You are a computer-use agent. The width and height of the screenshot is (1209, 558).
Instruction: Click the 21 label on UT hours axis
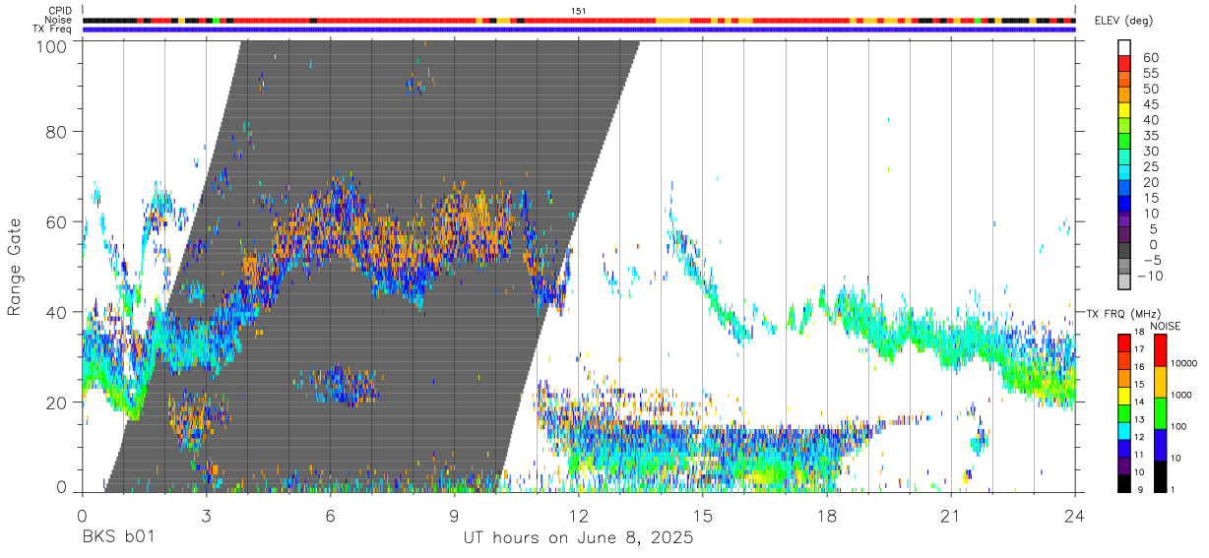click(x=950, y=516)
